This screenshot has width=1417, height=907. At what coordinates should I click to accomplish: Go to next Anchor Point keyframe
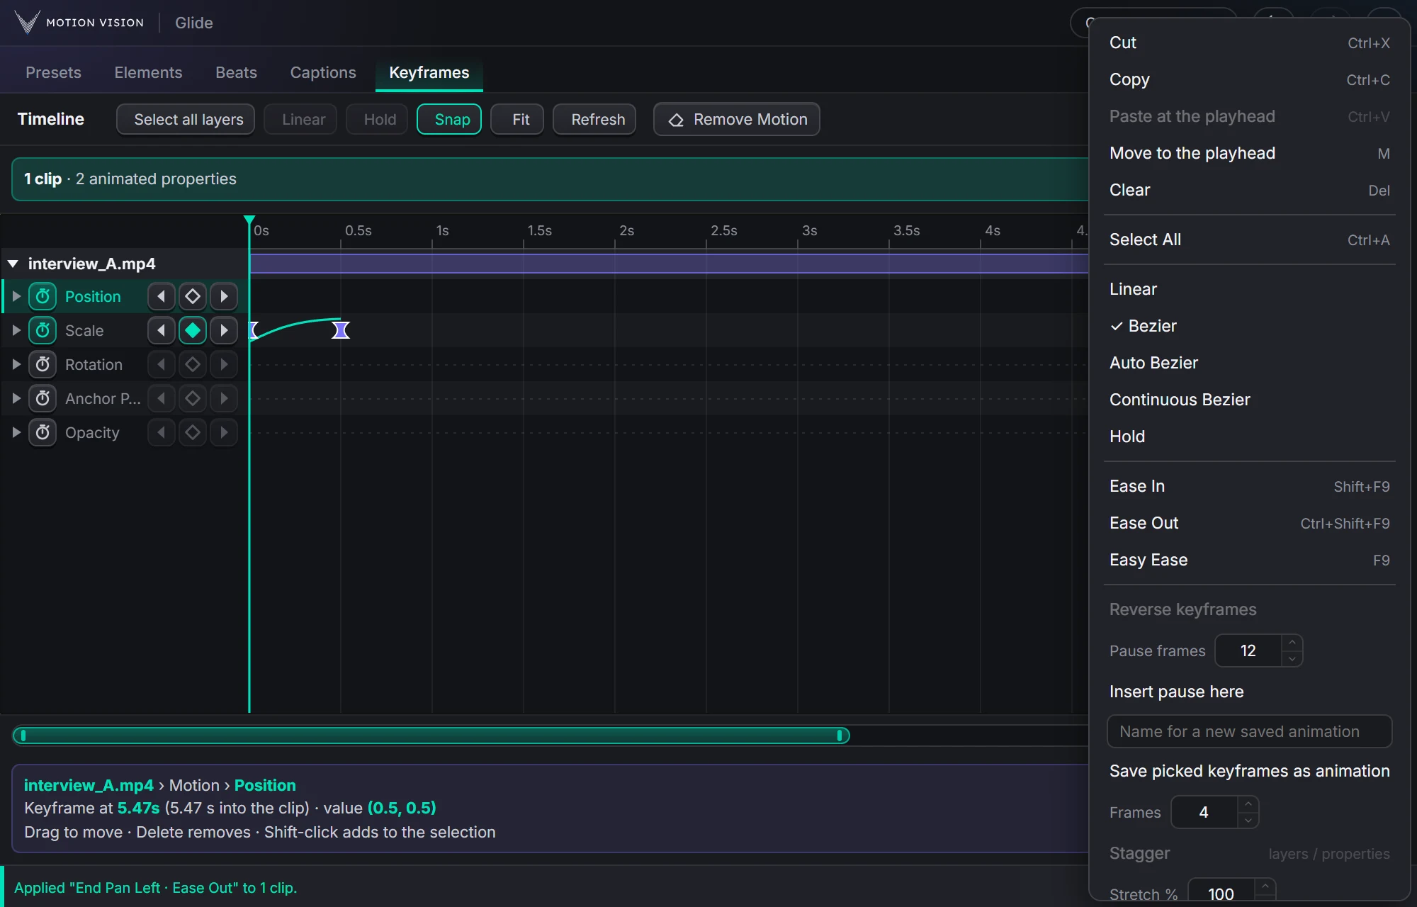pyautogui.click(x=224, y=398)
